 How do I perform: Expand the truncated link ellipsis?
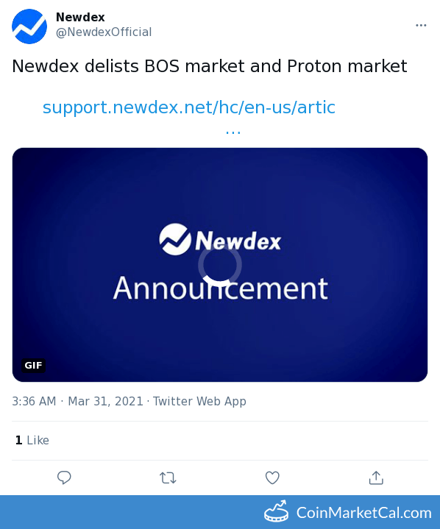233,132
